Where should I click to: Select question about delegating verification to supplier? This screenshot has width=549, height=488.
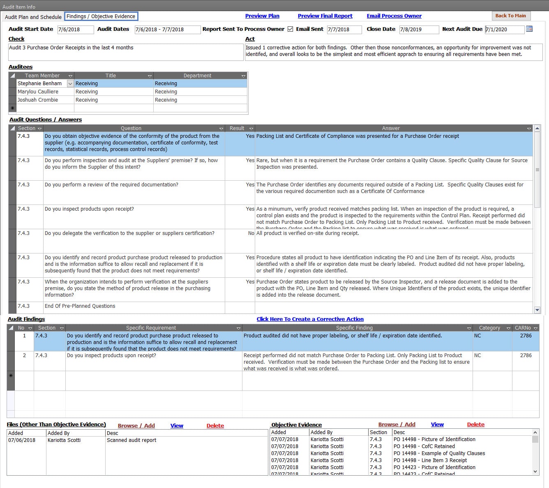pyautogui.click(x=134, y=241)
